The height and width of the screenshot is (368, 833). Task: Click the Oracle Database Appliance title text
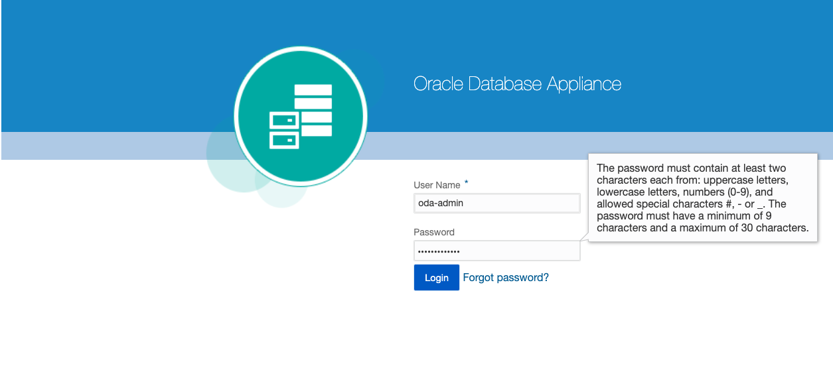(517, 84)
